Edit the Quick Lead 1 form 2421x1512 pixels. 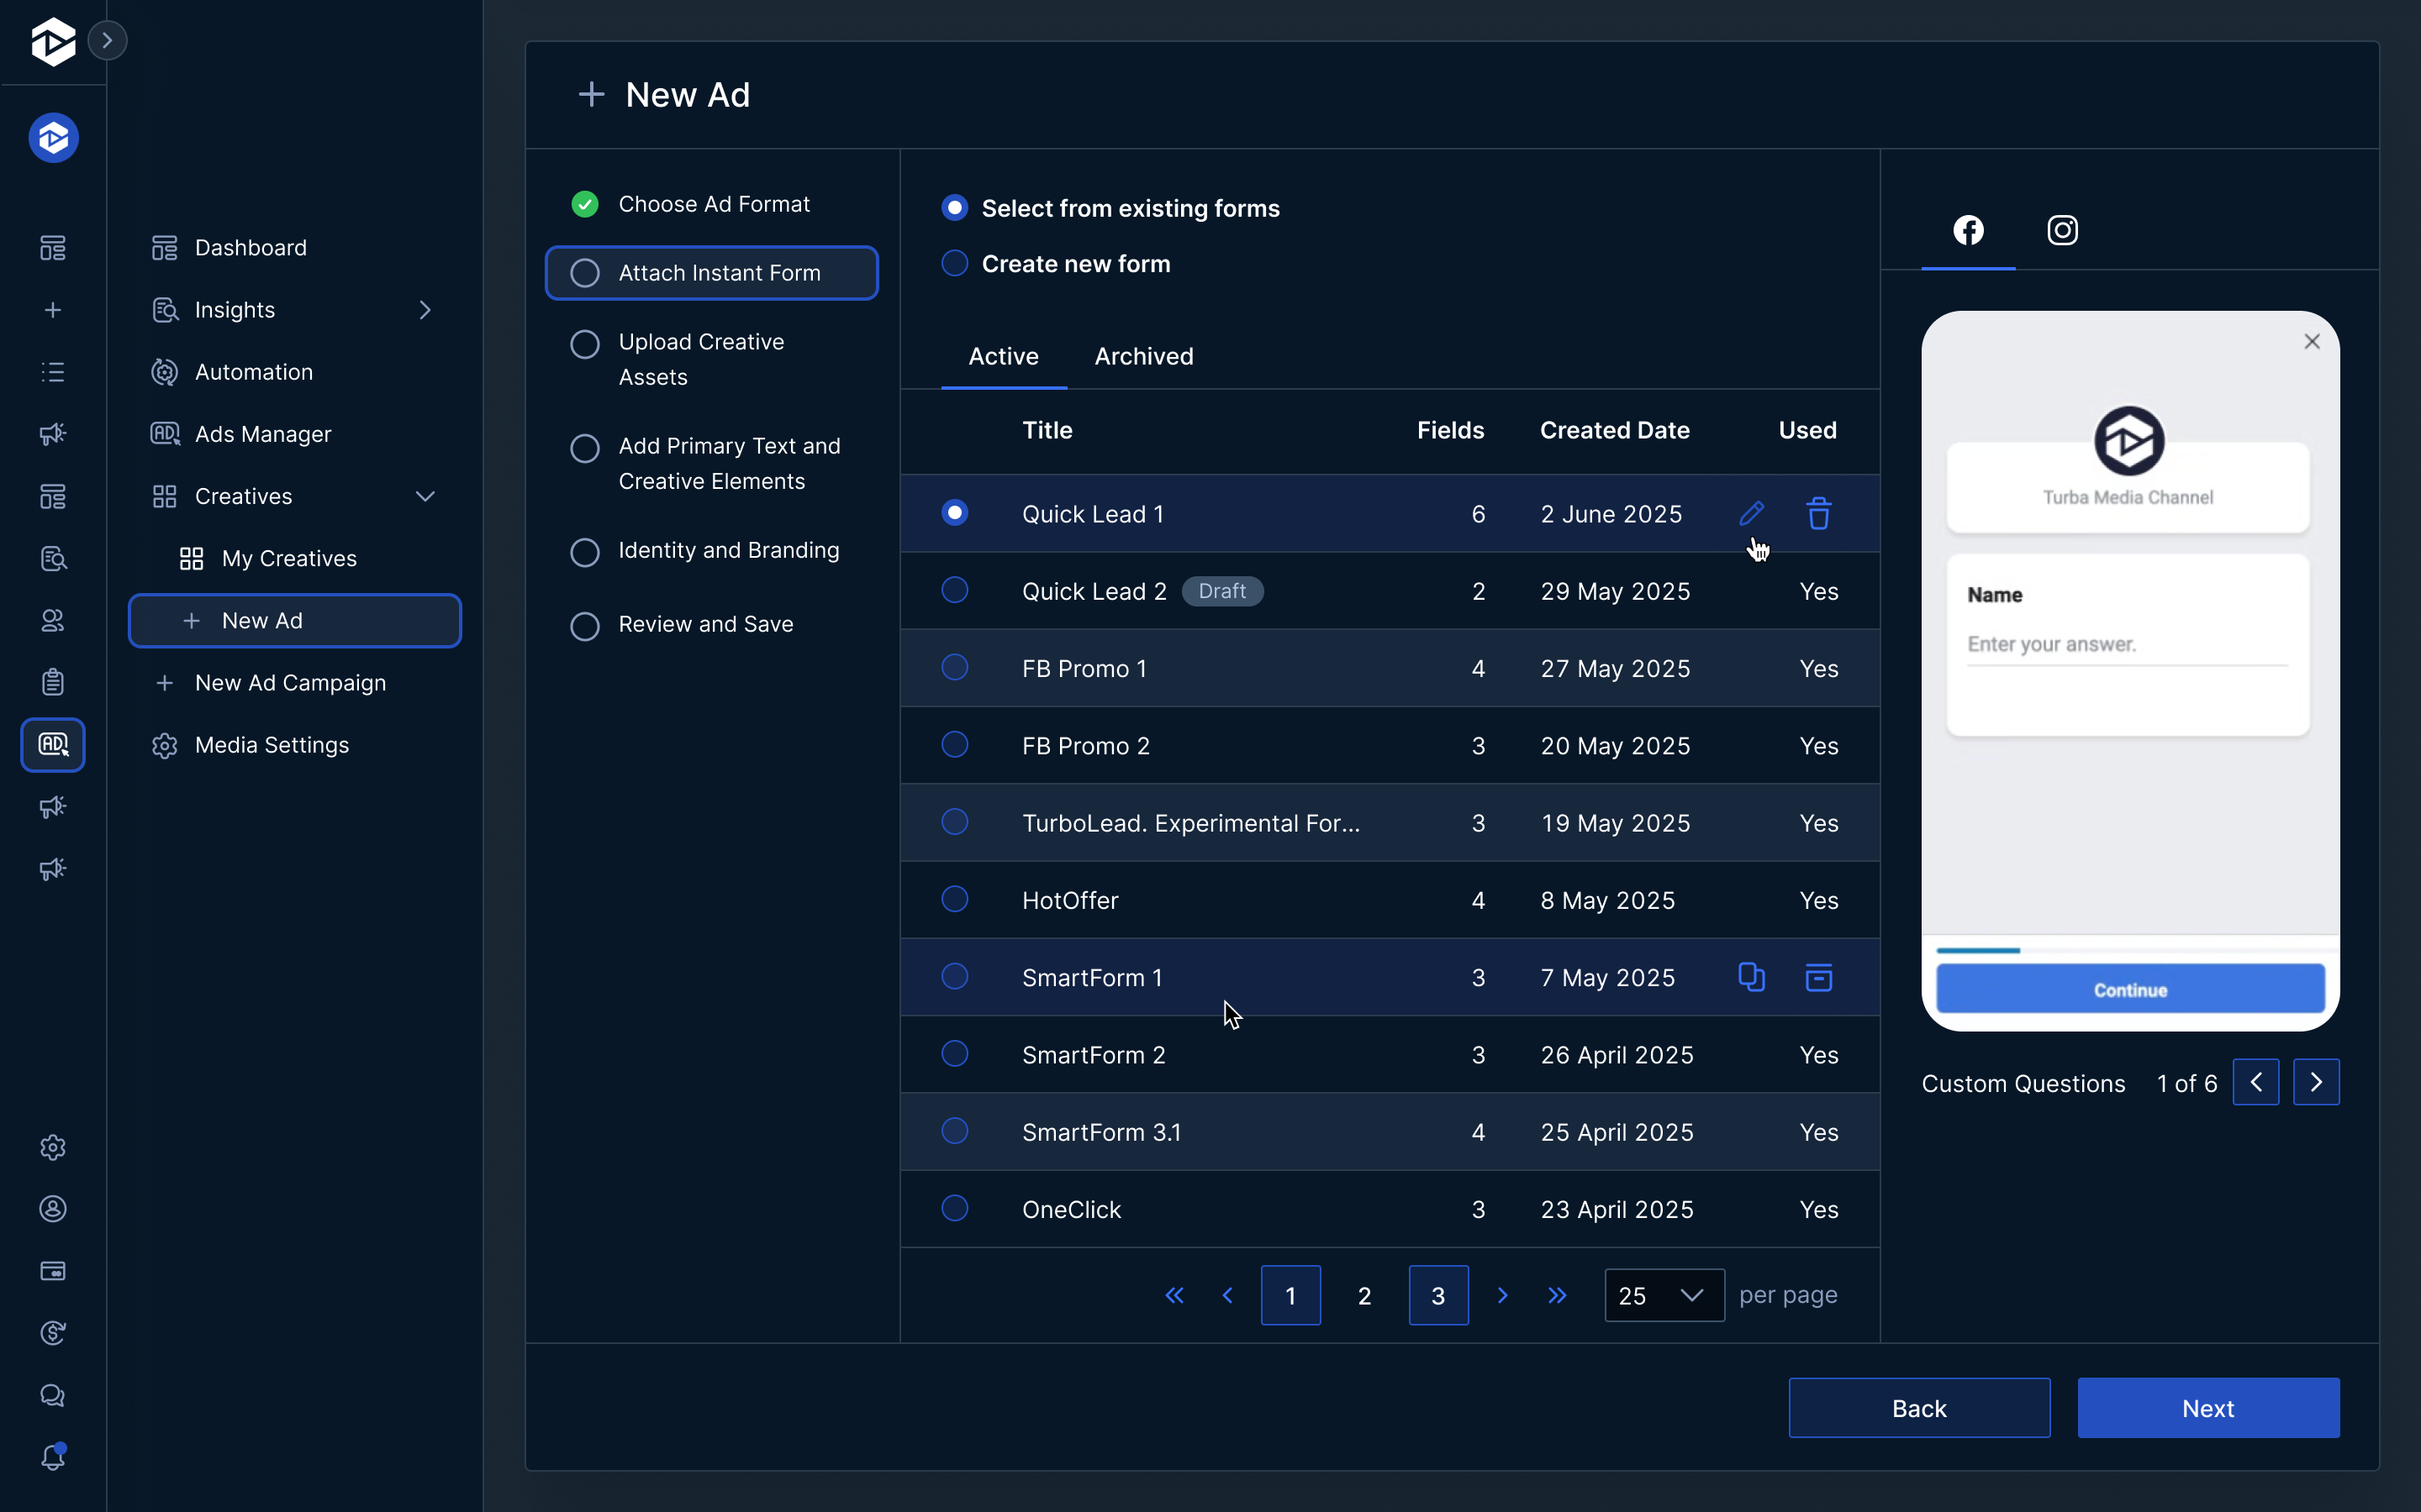tap(1752, 513)
